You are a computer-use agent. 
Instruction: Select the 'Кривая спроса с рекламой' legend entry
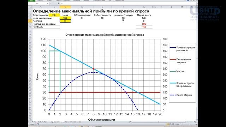tap(183, 49)
